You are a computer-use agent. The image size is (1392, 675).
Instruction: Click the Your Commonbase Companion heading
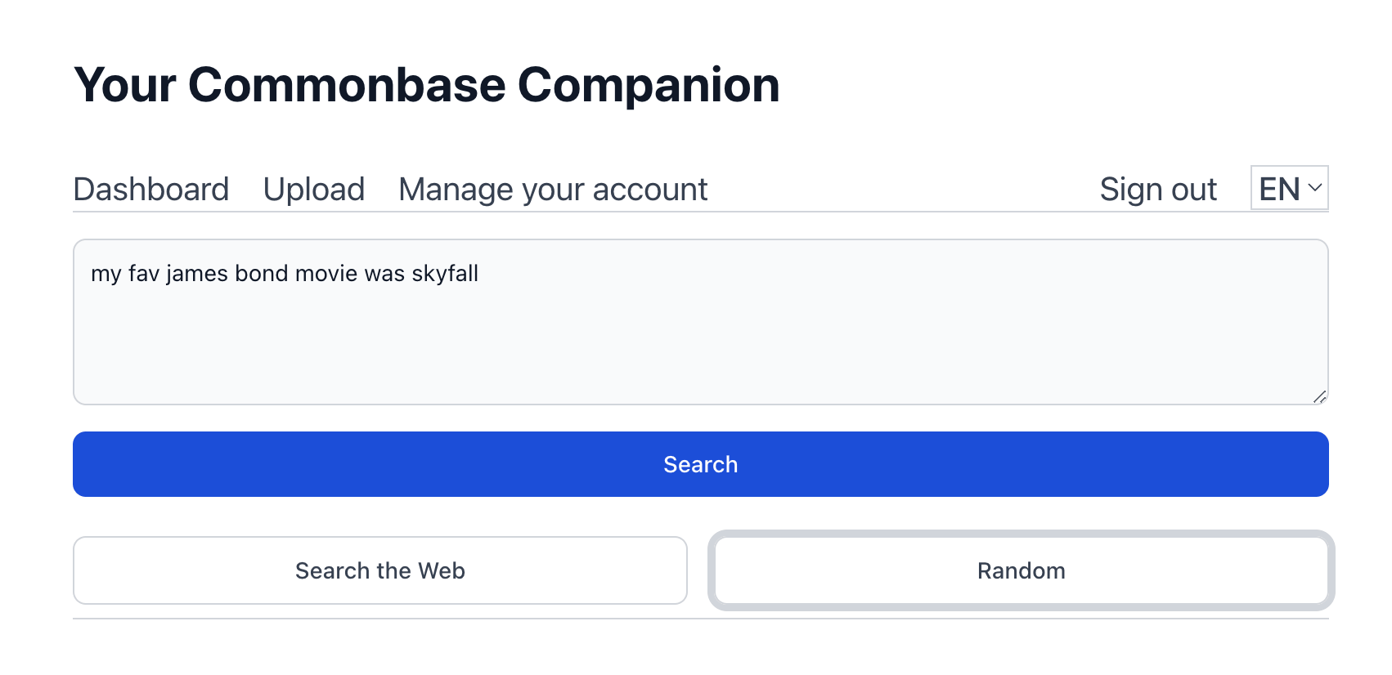426,85
